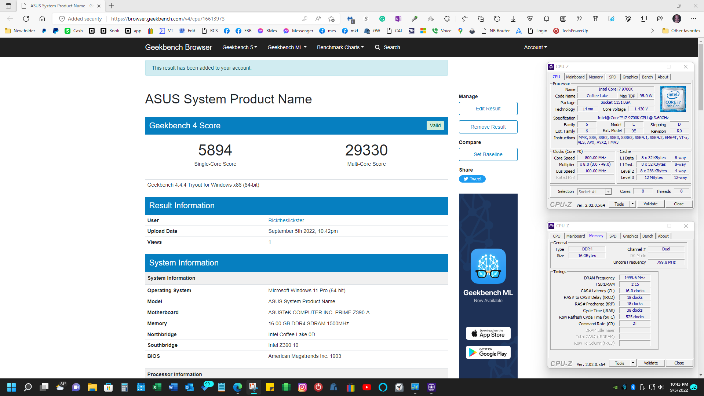Close the ASUS System Product Name tab

point(99,6)
